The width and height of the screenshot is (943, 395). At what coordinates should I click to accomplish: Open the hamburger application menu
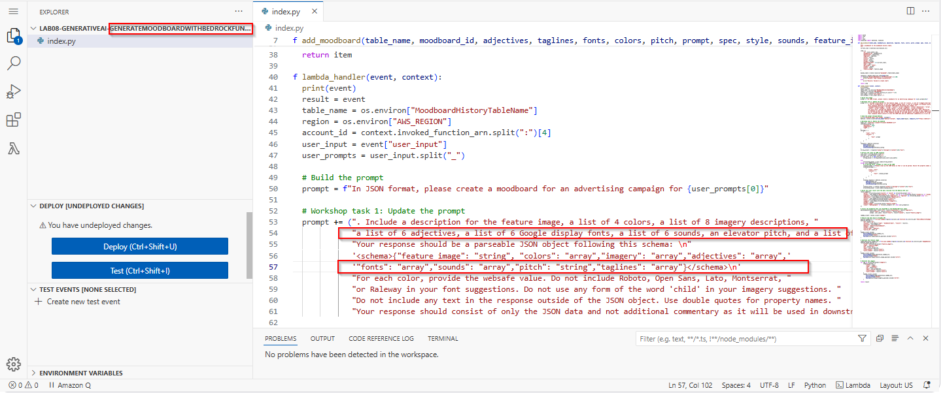click(x=14, y=11)
